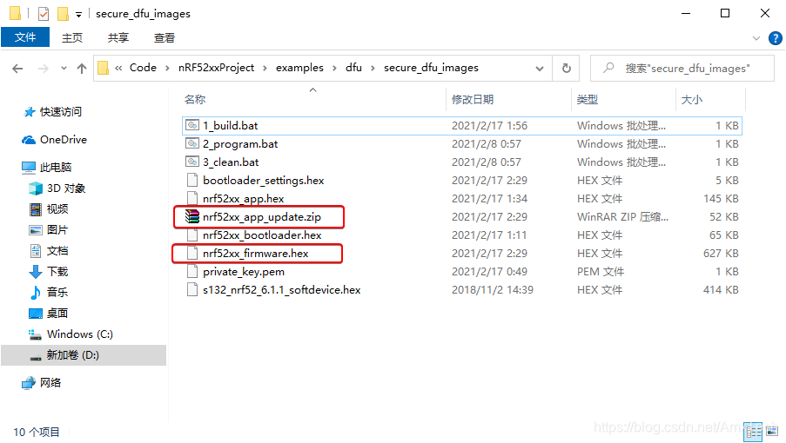Viewport: 786px width, 443px height.
Task: Open recent locations dropdown arrow
Action: [x=64, y=68]
